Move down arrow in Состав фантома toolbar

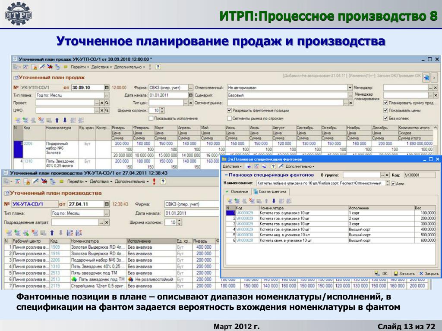273,201
